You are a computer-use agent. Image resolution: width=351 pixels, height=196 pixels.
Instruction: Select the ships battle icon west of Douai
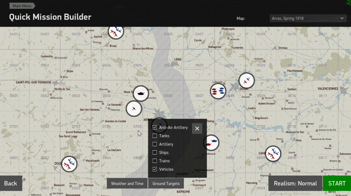[x=218, y=91]
